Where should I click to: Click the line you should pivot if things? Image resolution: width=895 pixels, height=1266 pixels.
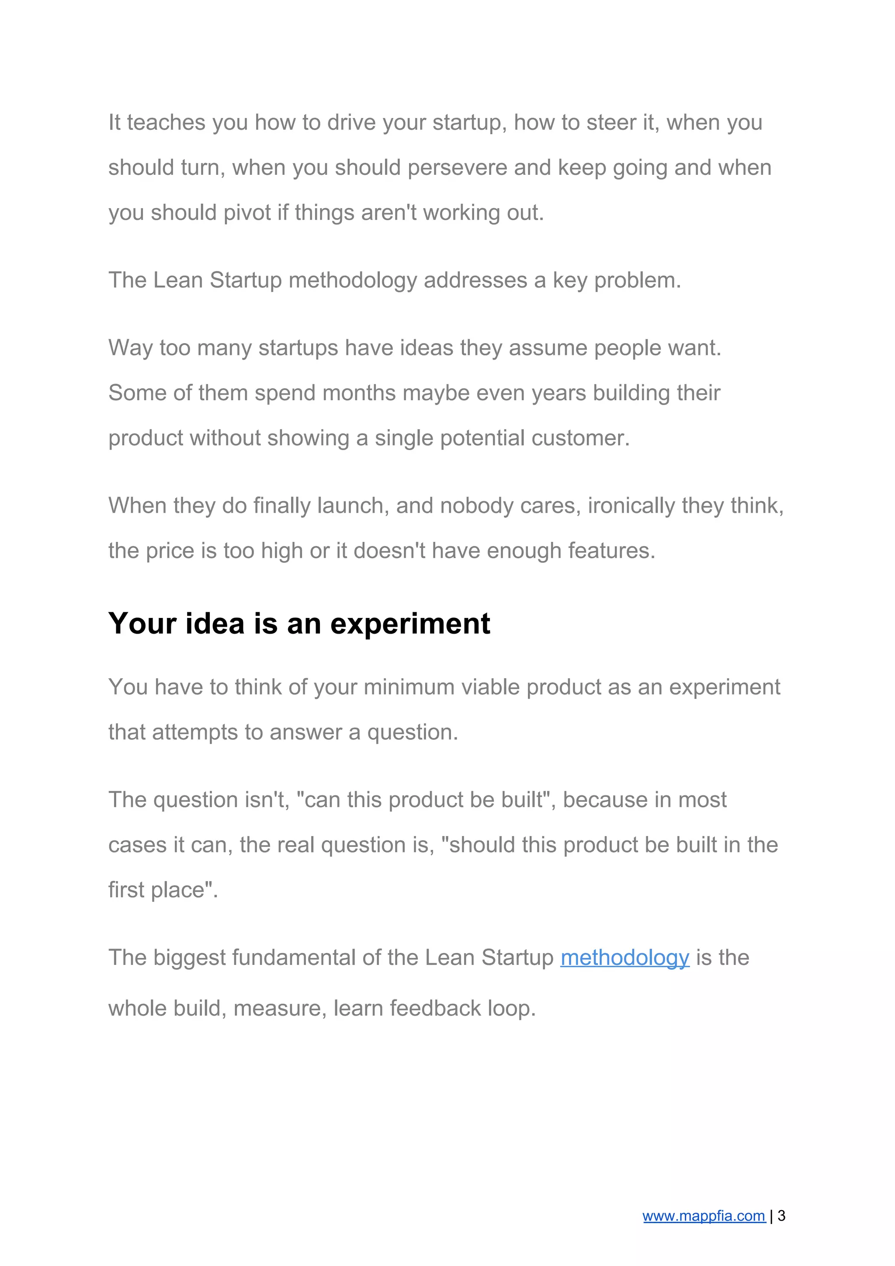(x=326, y=213)
